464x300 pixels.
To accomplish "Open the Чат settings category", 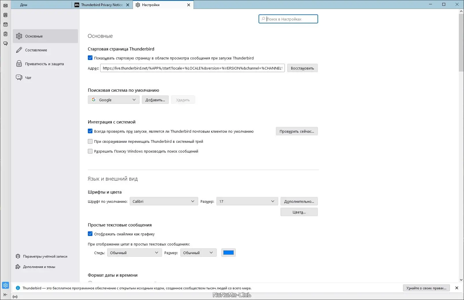I will 45,78.
